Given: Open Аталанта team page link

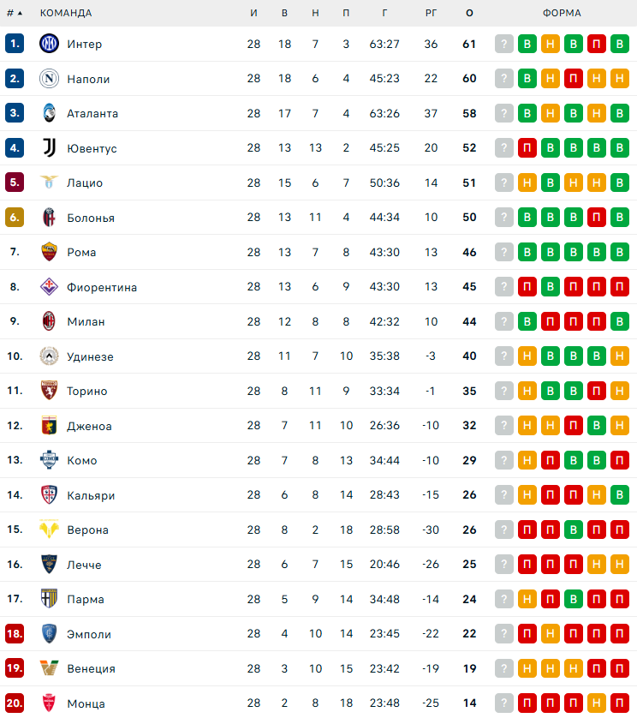Looking at the screenshot, I should (92, 113).
